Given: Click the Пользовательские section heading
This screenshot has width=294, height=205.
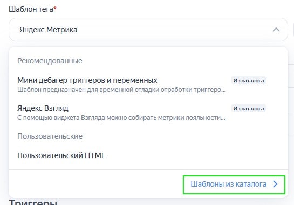Looking at the screenshot, I should click(x=50, y=136).
